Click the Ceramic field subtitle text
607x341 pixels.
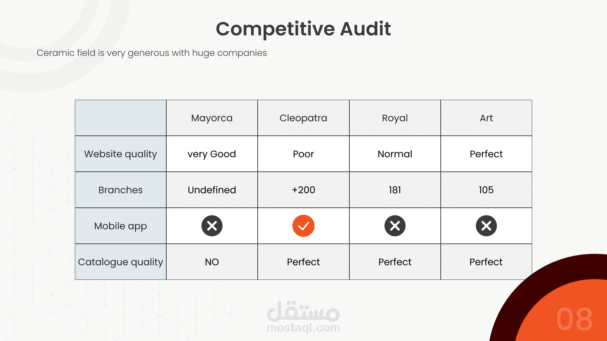click(152, 53)
